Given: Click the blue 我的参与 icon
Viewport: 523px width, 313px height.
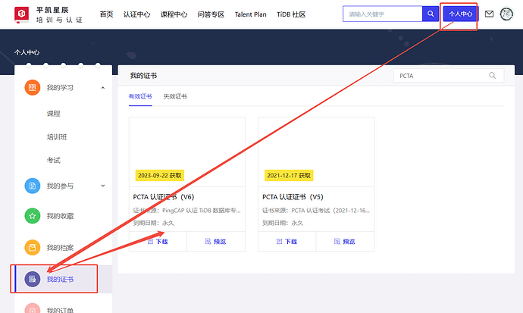Looking at the screenshot, I should point(32,186).
